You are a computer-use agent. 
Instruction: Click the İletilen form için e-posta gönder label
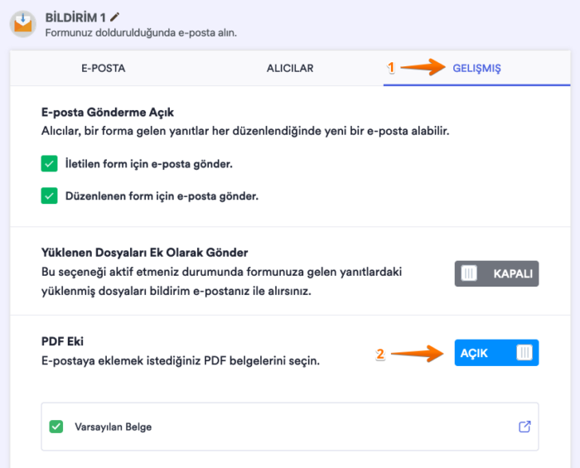coord(149,164)
